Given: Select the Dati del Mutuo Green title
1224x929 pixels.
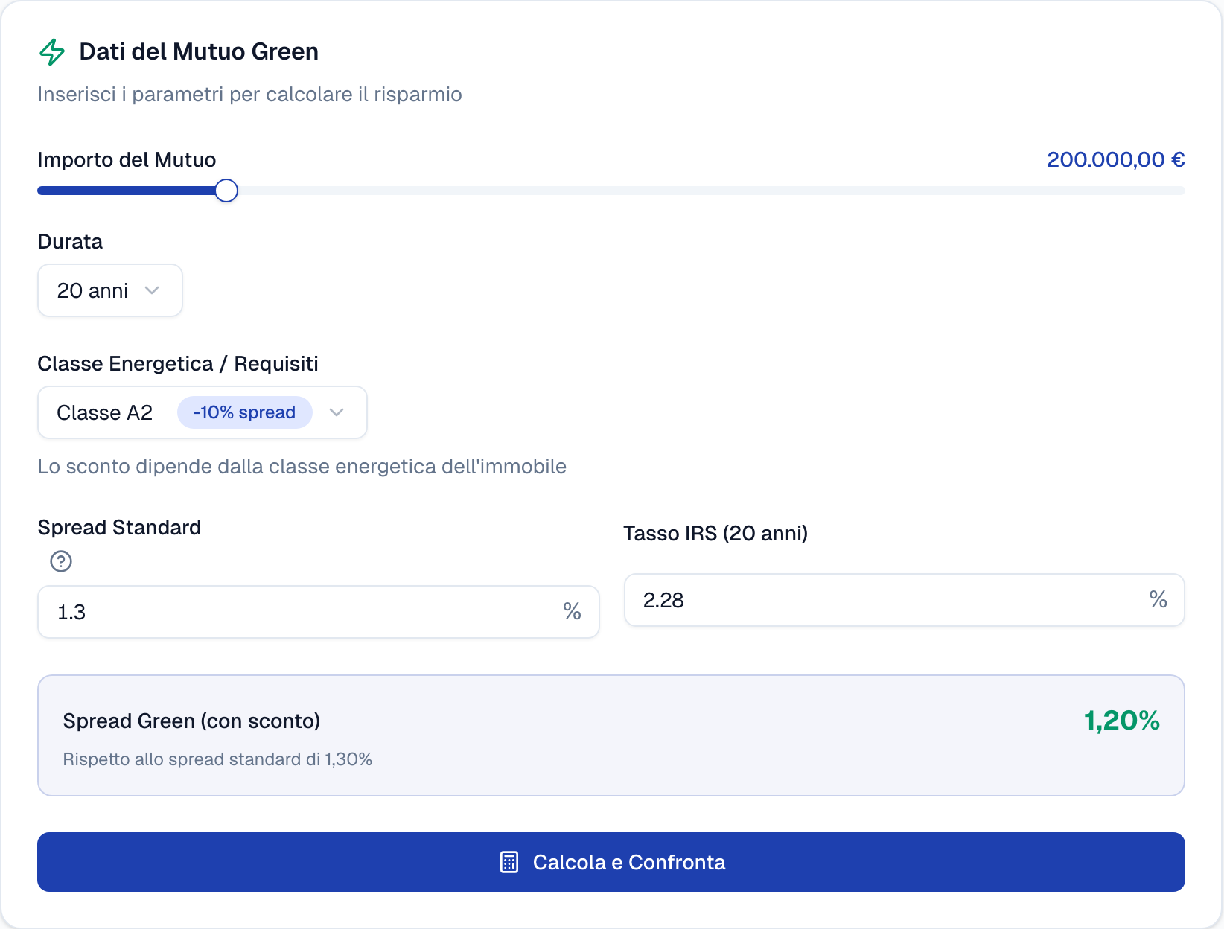Looking at the screenshot, I should click(x=199, y=52).
